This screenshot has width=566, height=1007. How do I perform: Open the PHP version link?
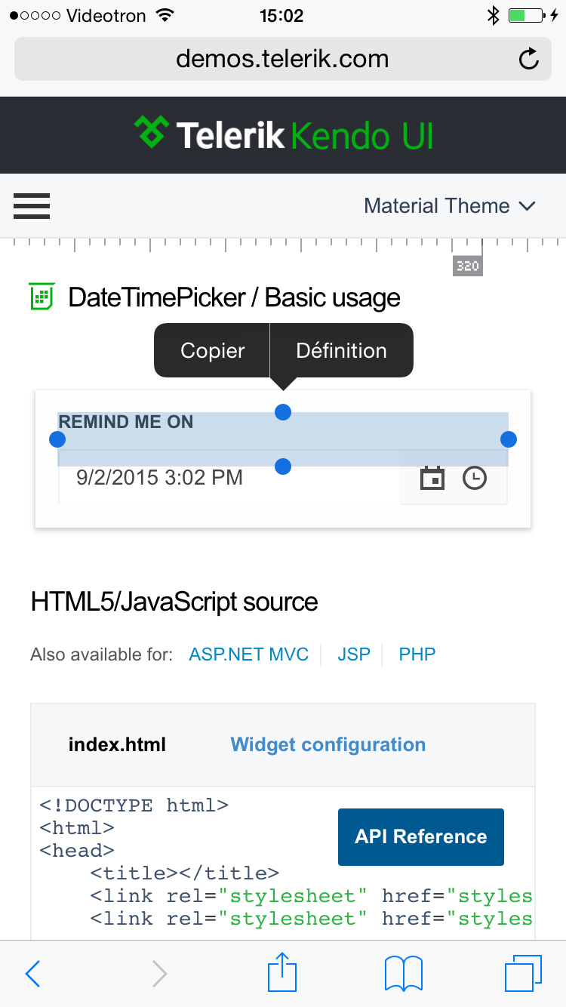click(x=417, y=654)
